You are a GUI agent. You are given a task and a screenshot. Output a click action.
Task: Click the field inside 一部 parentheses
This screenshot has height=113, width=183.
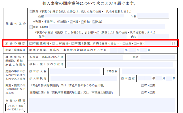pos(158,43)
